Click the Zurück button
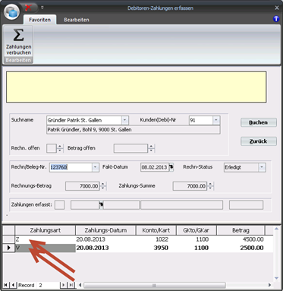Image resolution: width=283 pixels, height=291 pixels. coord(259,141)
